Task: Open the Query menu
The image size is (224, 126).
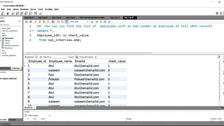Action: (16, 9)
